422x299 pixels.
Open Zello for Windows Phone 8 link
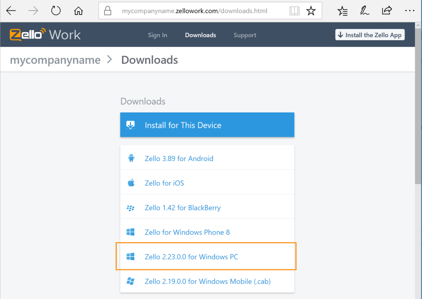tap(187, 232)
